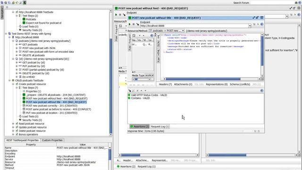This screenshot has width=302, height=170.
Task: Click the green Valid HTTP Status Codes assertion indicator
Action: point(129,95)
